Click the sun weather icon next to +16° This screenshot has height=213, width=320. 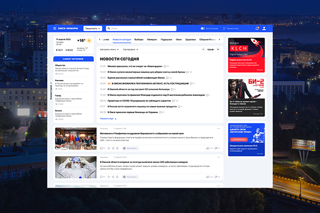(x=89, y=40)
